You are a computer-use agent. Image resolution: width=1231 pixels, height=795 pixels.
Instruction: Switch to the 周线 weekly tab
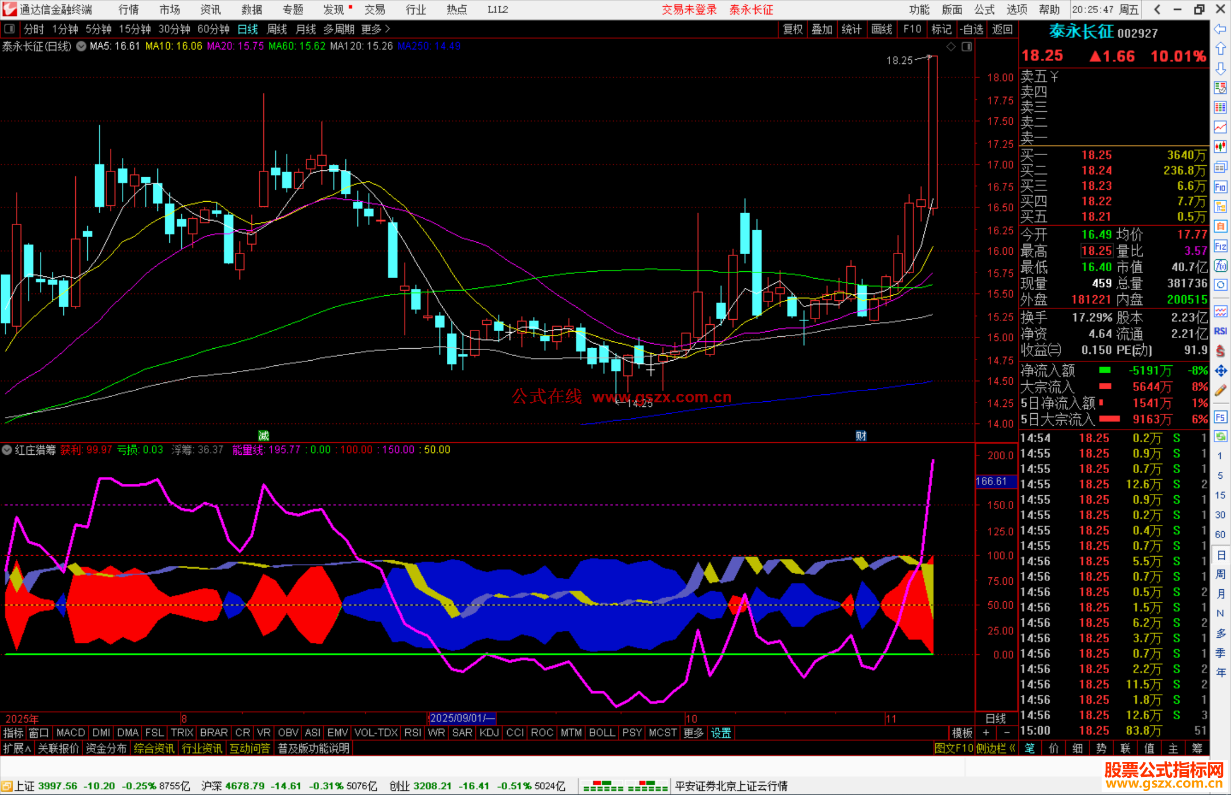[277, 28]
